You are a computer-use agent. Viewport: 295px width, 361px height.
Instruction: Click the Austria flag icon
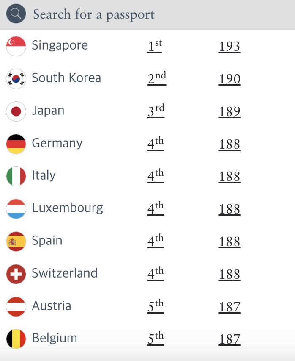tap(16, 307)
